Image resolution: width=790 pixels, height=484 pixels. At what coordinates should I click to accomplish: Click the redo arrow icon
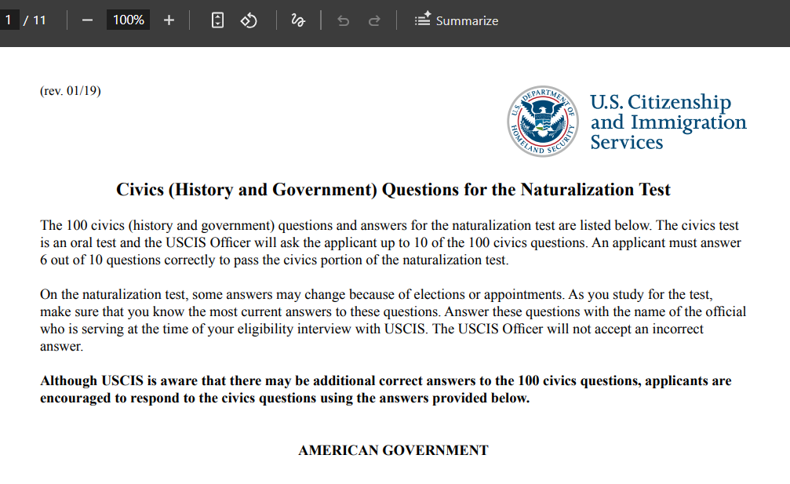click(374, 20)
